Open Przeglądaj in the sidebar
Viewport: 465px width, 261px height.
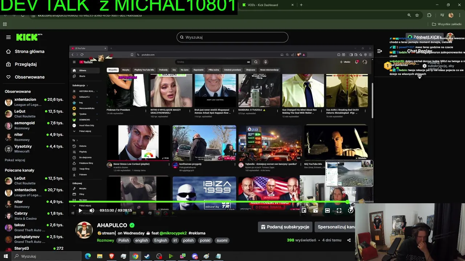coord(21,64)
